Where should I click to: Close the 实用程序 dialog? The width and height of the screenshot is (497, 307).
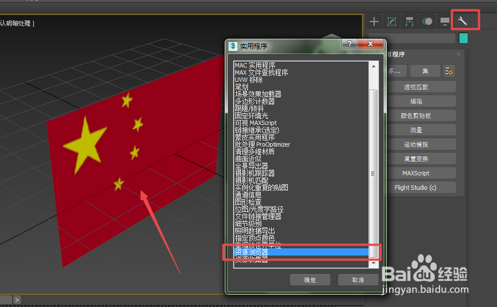click(x=370, y=44)
